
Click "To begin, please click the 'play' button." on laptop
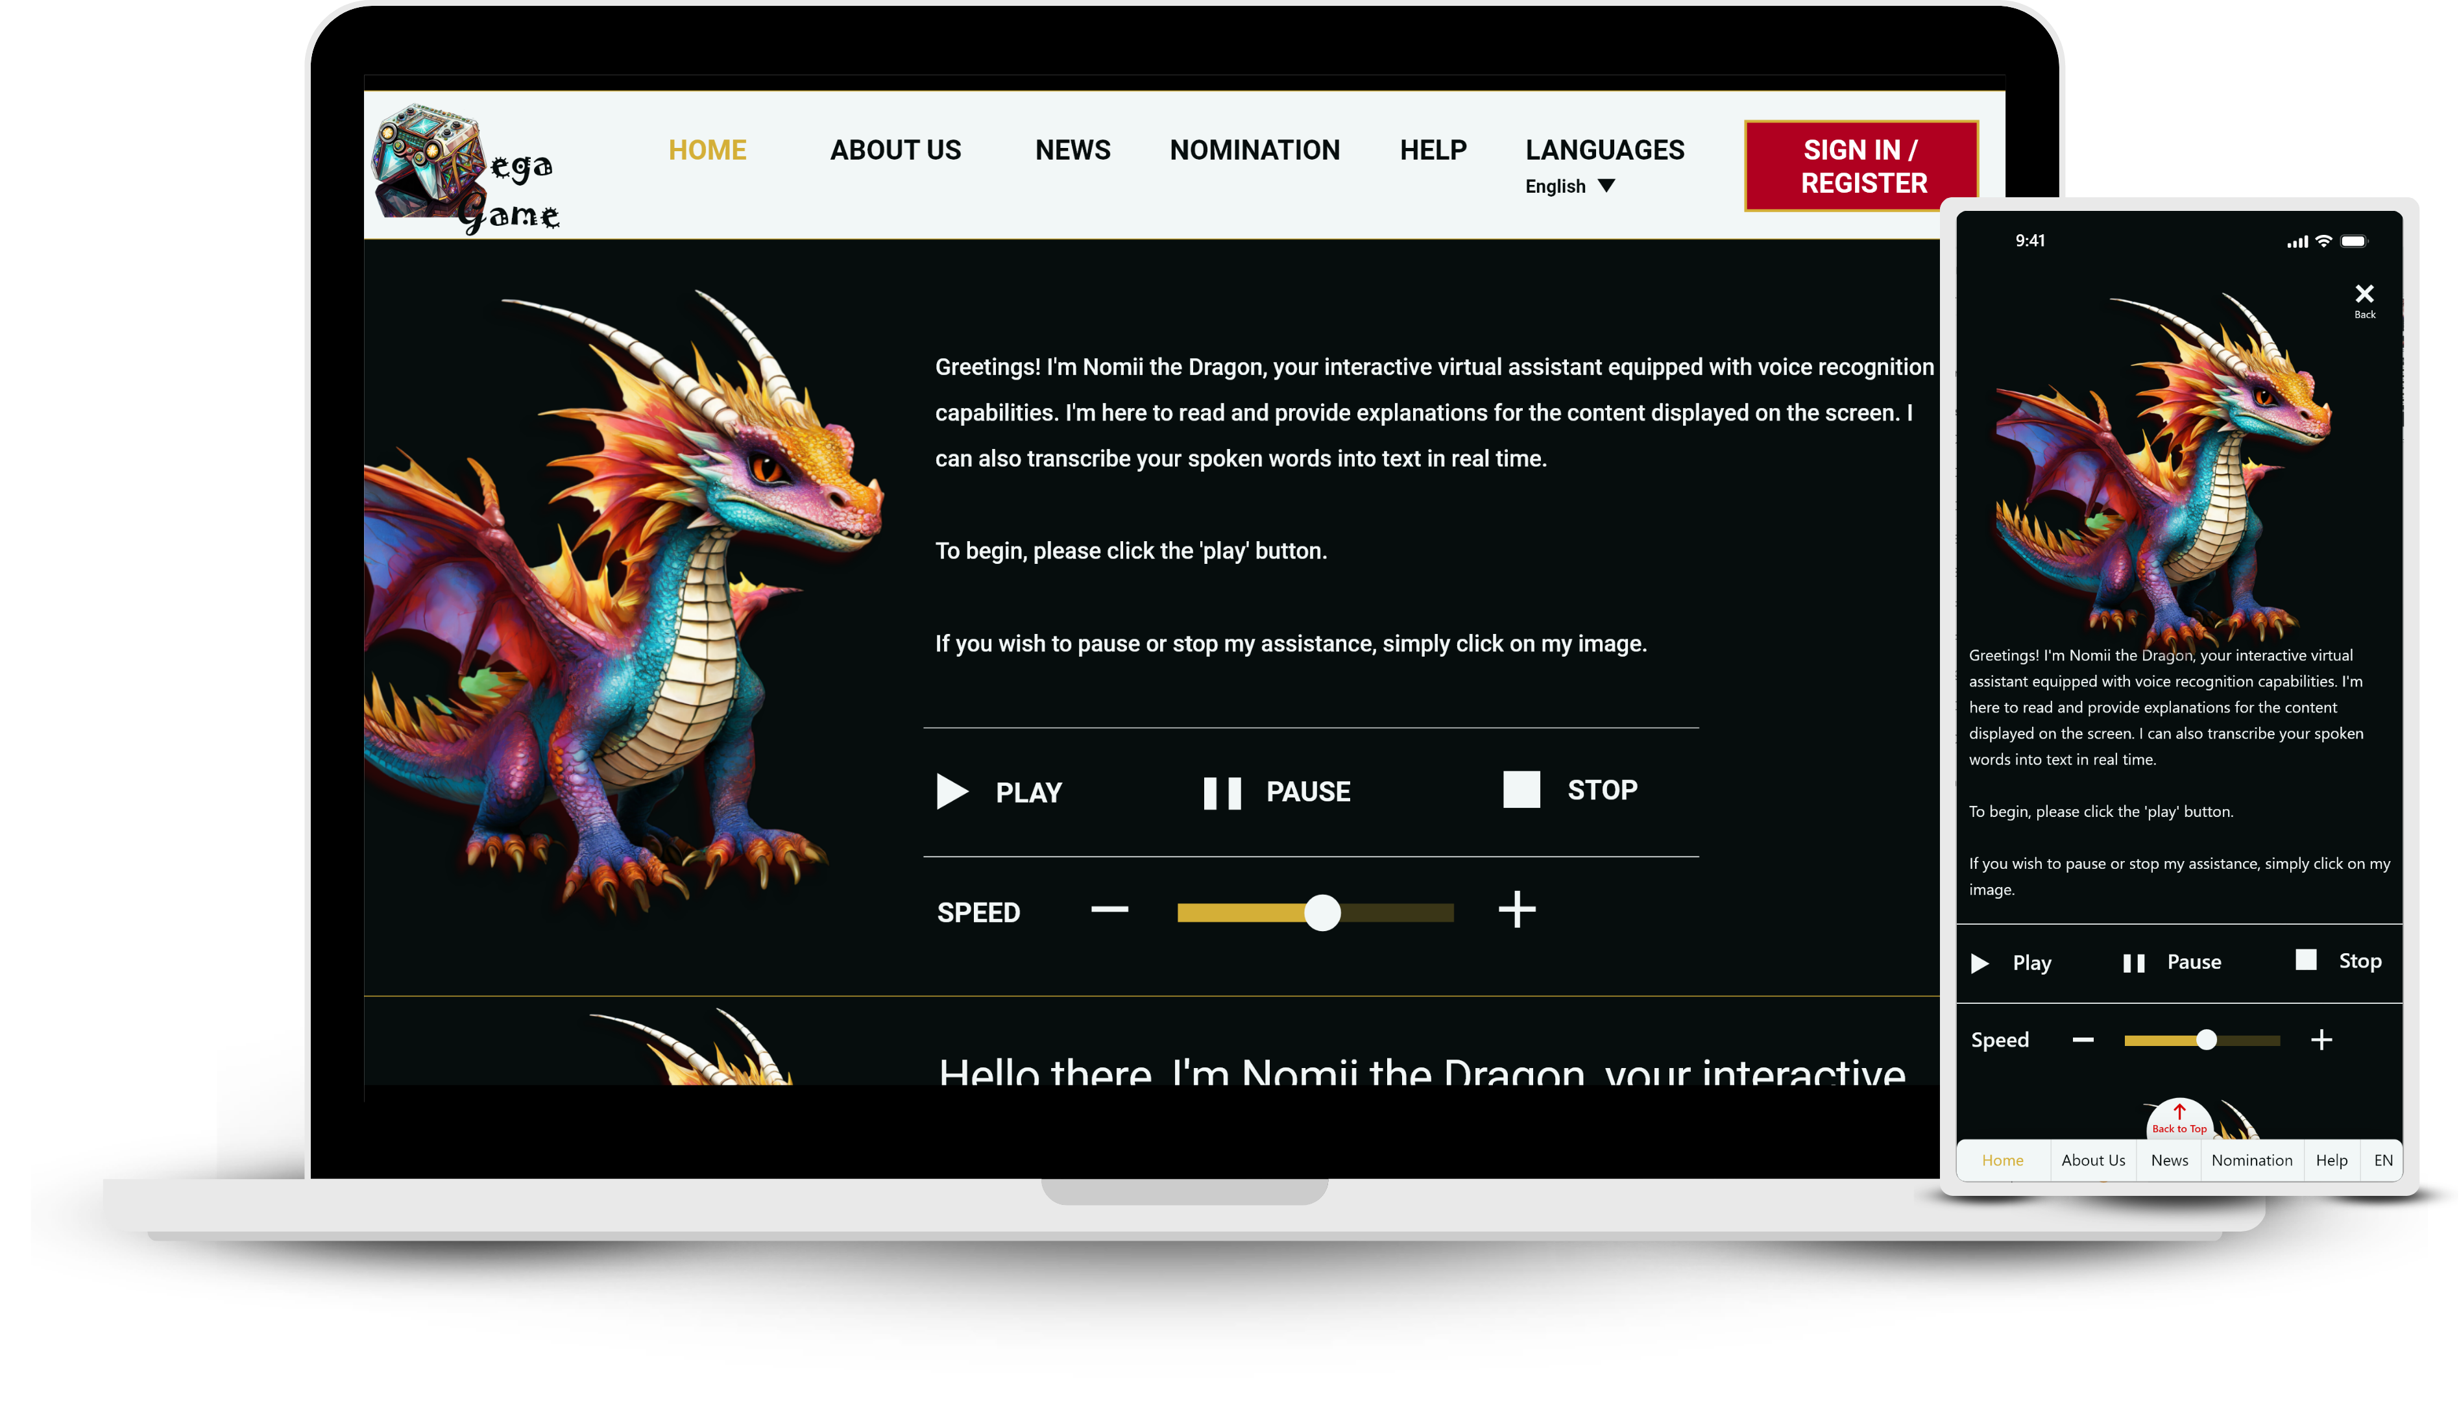tap(1131, 551)
